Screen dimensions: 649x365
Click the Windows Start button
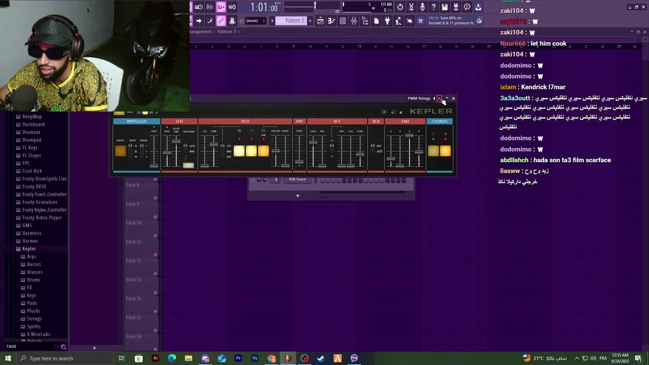point(8,358)
